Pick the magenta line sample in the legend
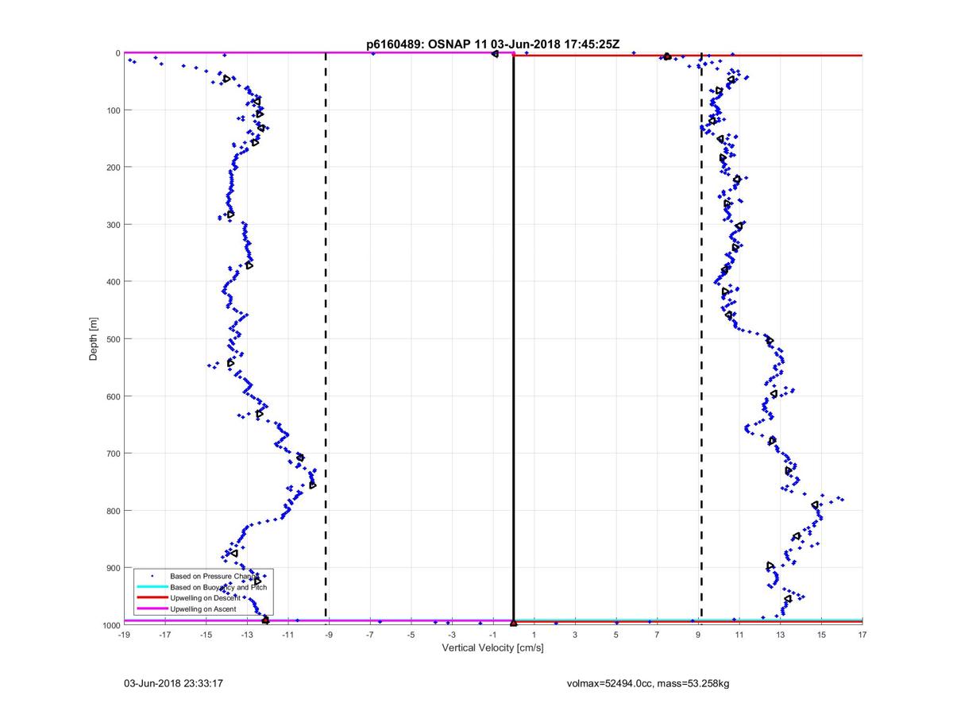Screen dimensions: 953x703 click(152, 608)
